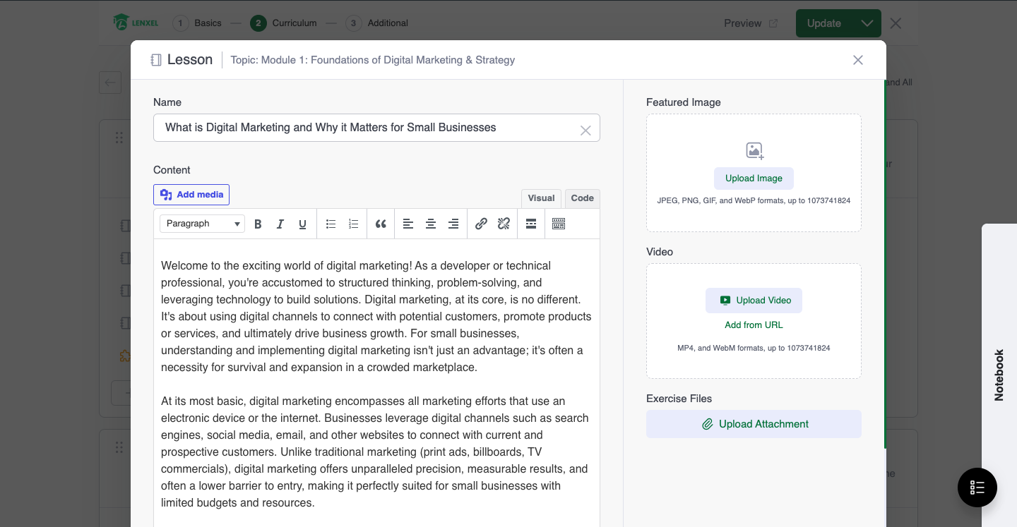Click the Update button
Screen dimensions: 1017x527
coord(824,23)
